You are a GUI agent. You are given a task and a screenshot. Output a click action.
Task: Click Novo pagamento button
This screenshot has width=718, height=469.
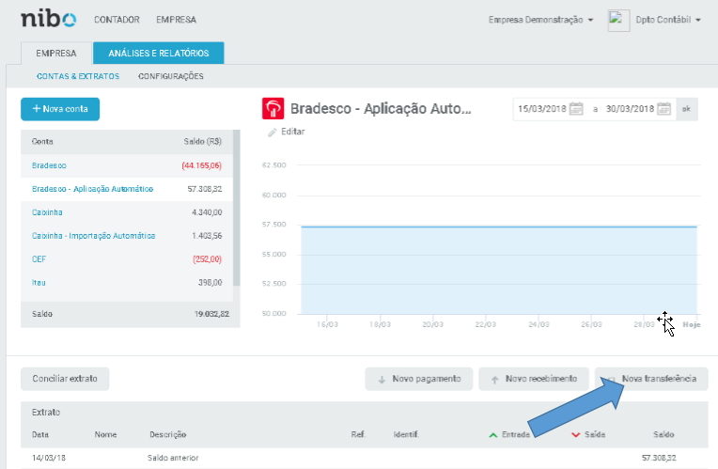(418, 379)
